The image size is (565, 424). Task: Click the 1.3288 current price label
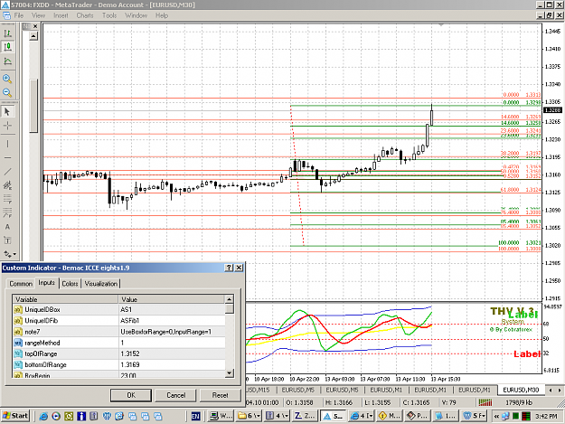(x=552, y=110)
